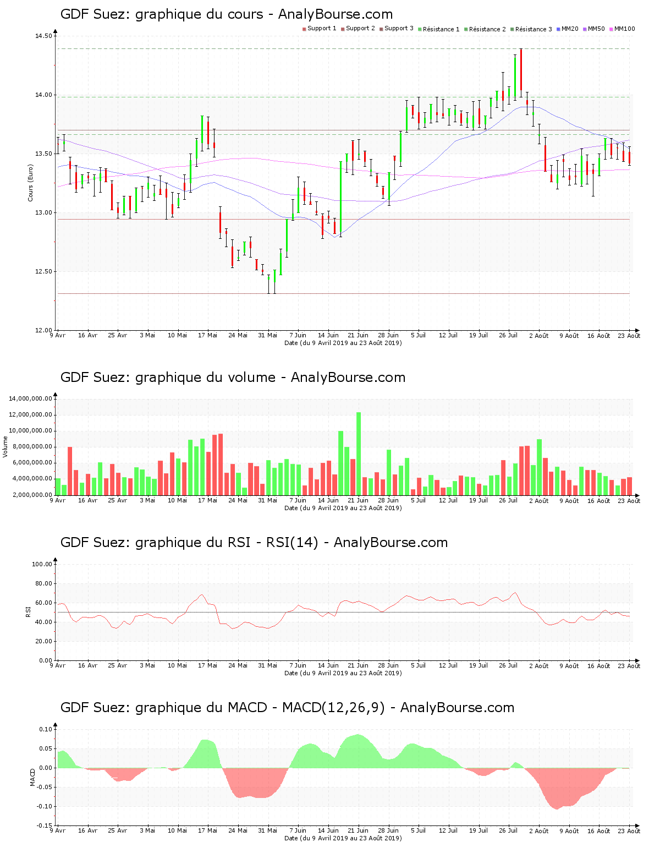Viewport: 660px width, 853px height.
Task: Click the green MACD hump near 21 Juin
Action: [x=359, y=751]
